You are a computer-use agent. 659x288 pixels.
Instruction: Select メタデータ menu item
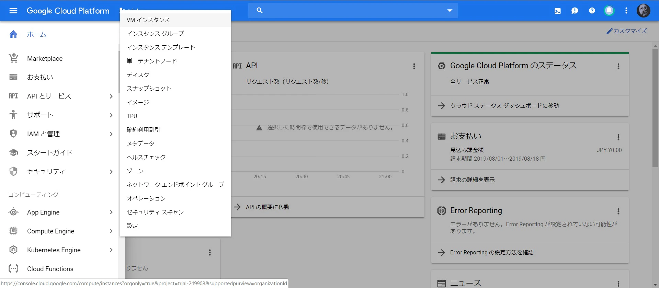pyautogui.click(x=175, y=143)
